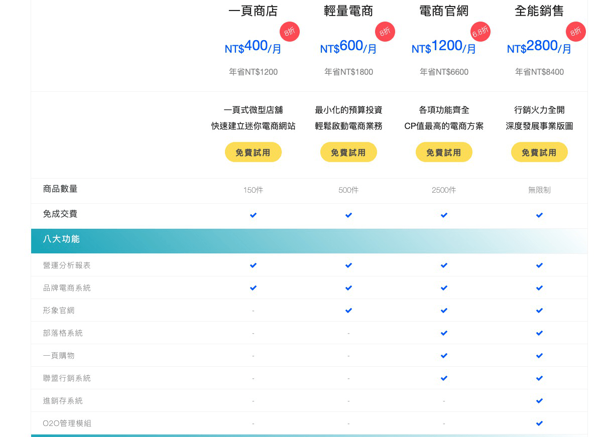This screenshot has height=437, width=604.
Task: Click the 聯盟行銷系統 row label
Action: pyautogui.click(x=67, y=378)
